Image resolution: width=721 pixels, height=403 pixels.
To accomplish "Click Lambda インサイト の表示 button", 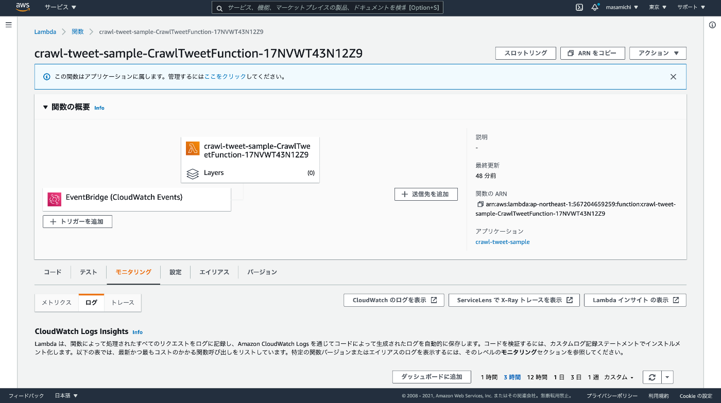I will pyautogui.click(x=635, y=300).
